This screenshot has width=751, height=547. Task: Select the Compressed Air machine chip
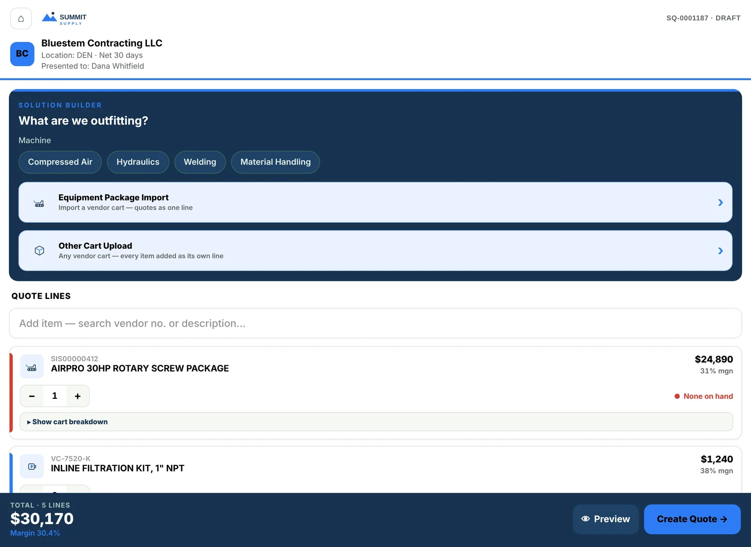coord(60,162)
